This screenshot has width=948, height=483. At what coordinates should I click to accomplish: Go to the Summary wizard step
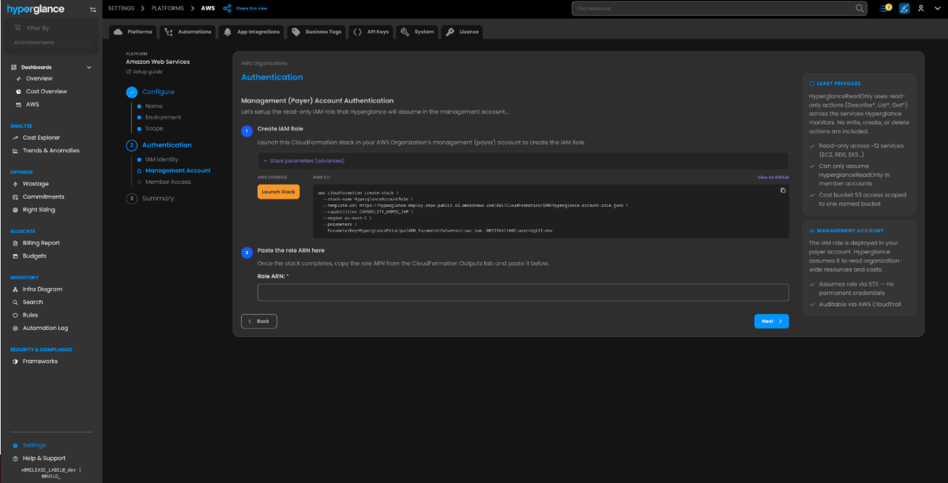[150, 198]
